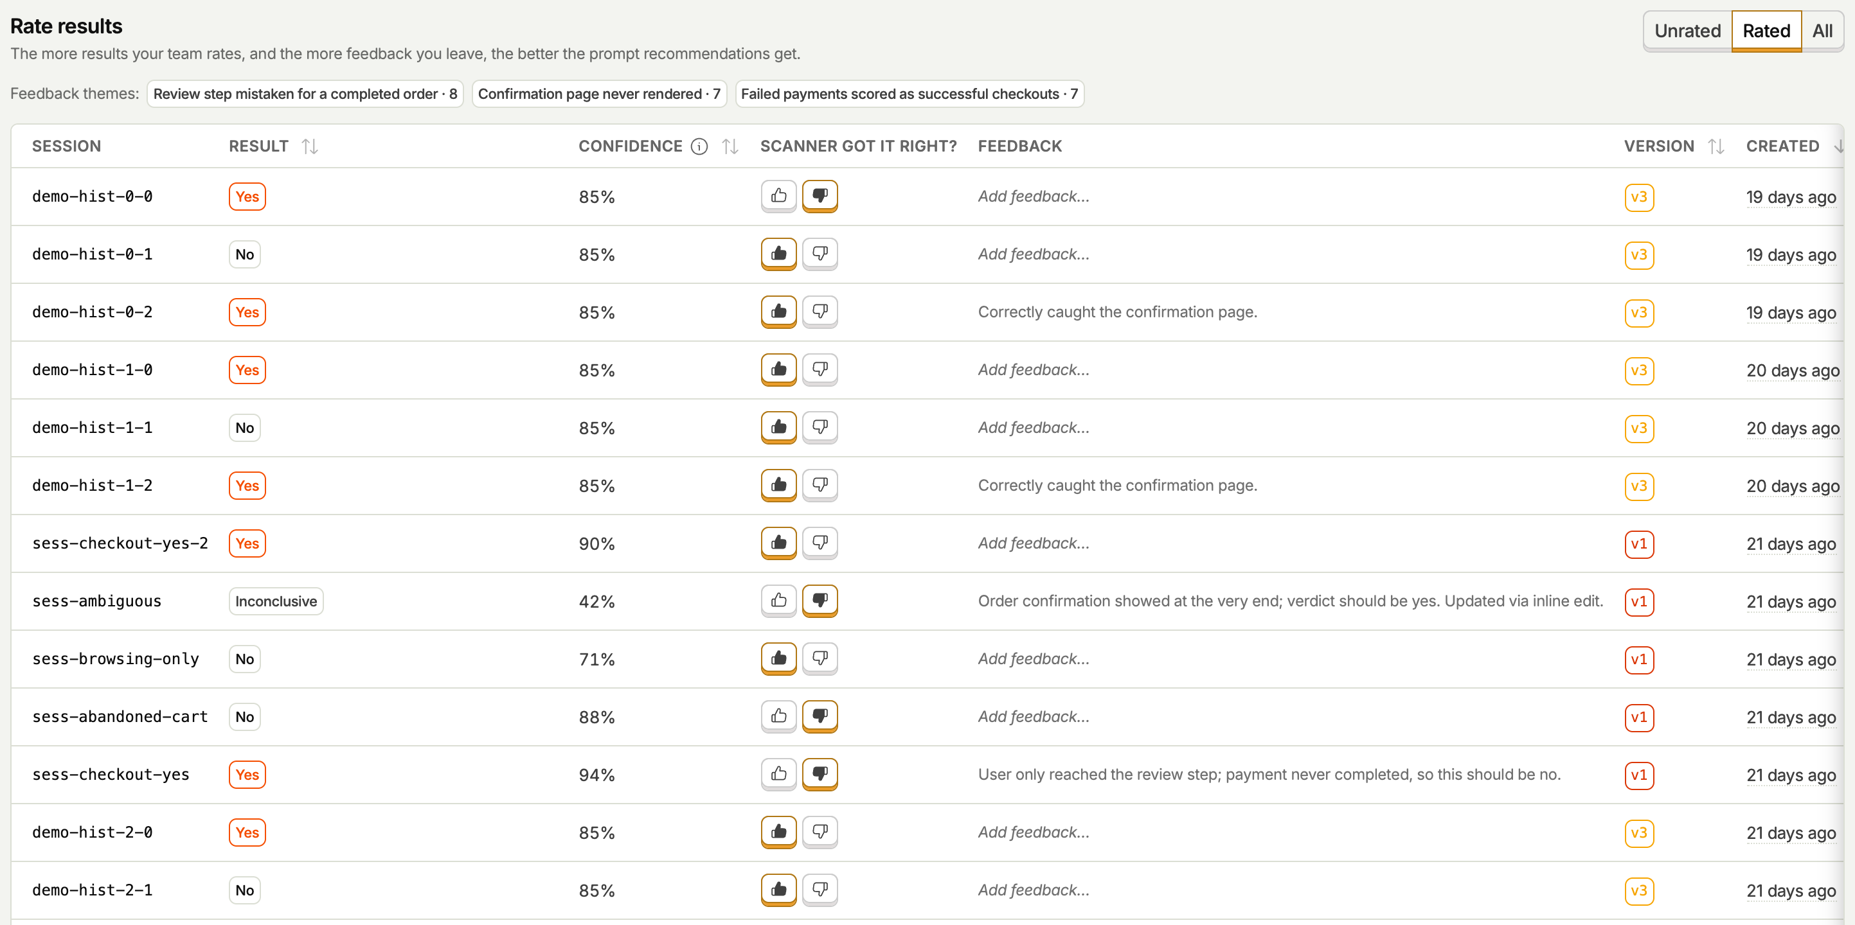The height and width of the screenshot is (925, 1855).
Task: Click thumbs up for sess-abandoned-cart
Action: [778, 716]
